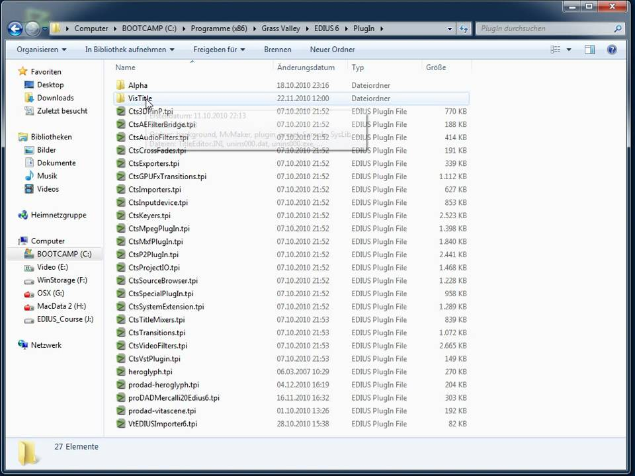Select file CtsVideoFilters.tpi

click(x=157, y=346)
